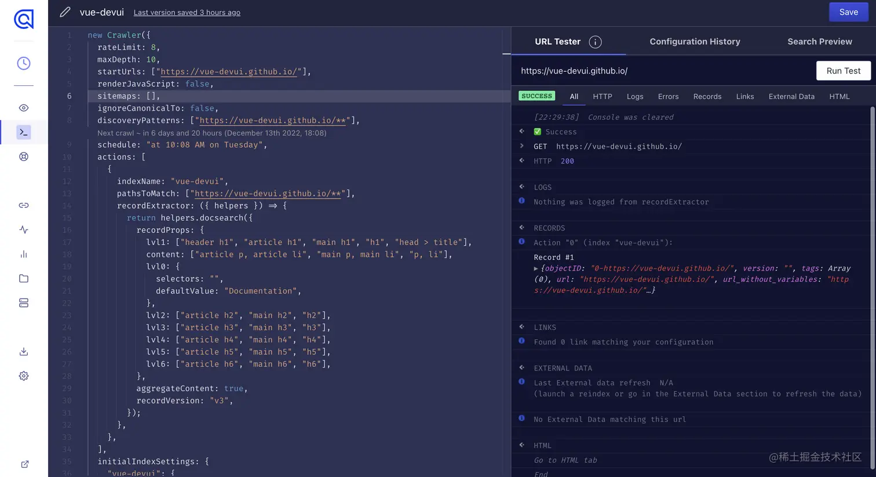Click the pathsToMatch URL link in code
This screenshot has height=477, width=876.
(x=268, y=194)
